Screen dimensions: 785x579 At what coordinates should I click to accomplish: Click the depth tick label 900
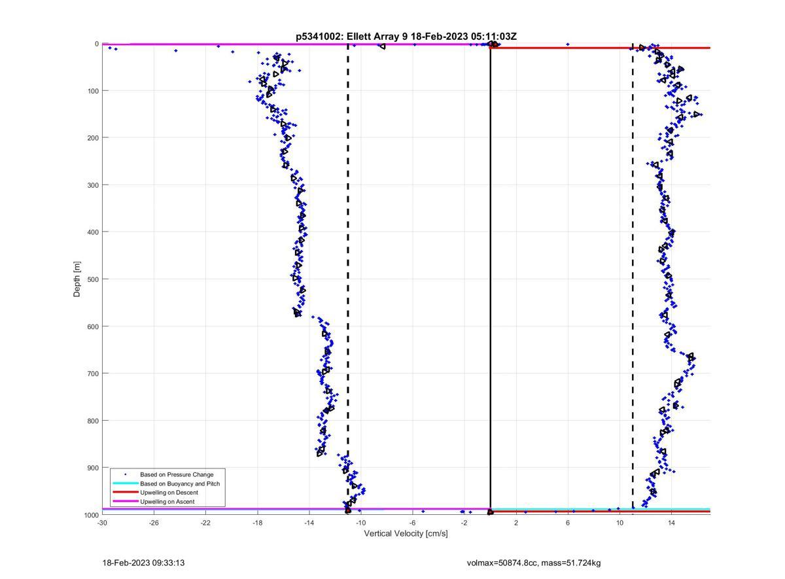coord(93,468)
